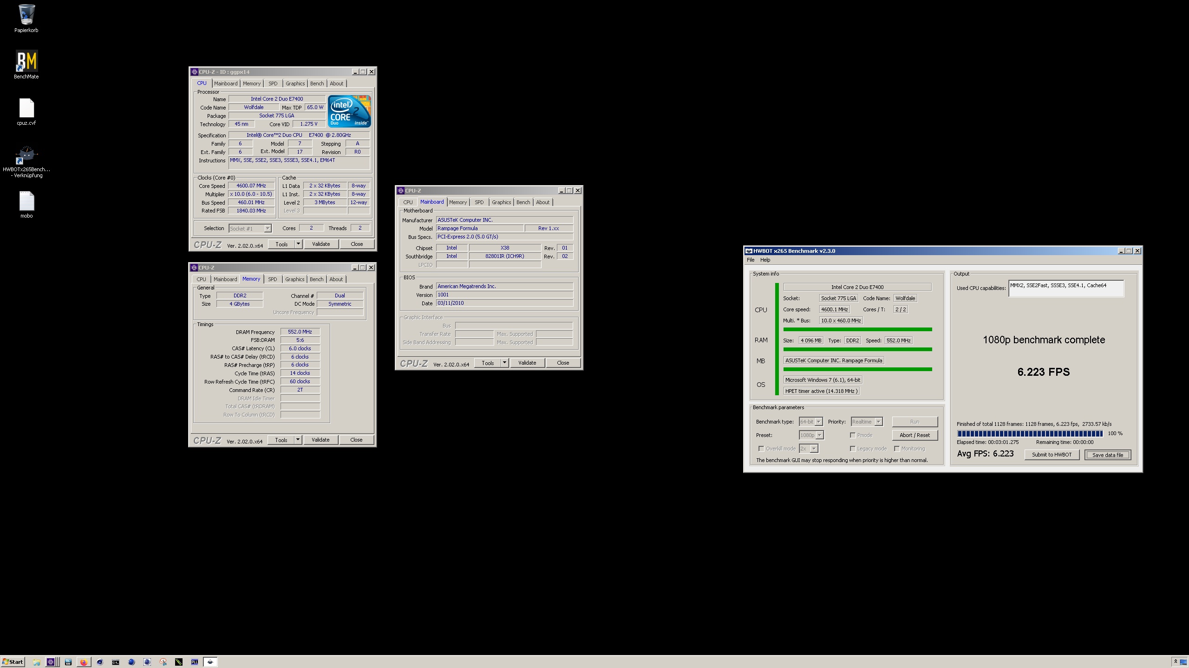The image size is (1189, 668).
Task: Click the Core Speed 4600.07 MHz field
Action: (251, 186)
